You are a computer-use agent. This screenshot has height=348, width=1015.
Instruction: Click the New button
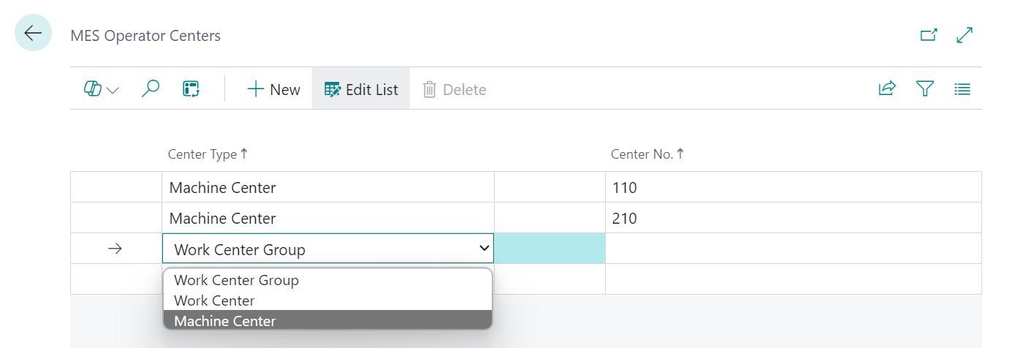273,89
